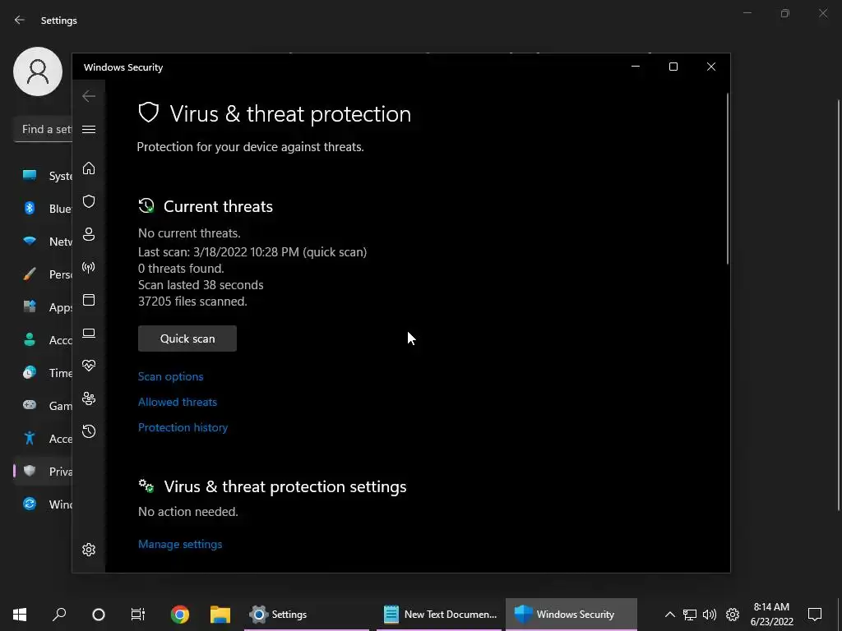
Task: Open App & browser control sidebar icon
Action: (x=89, y=300)
